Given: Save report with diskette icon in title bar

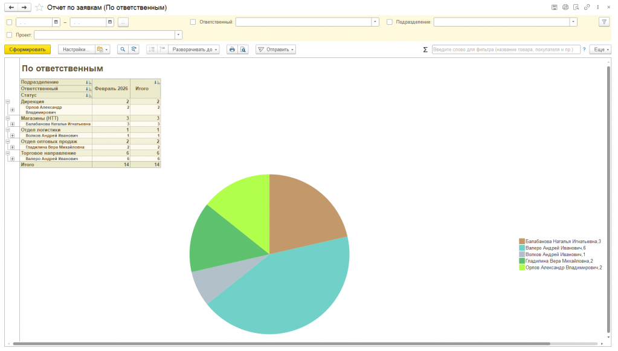Looking at the screenshot, I should (554, 7).
